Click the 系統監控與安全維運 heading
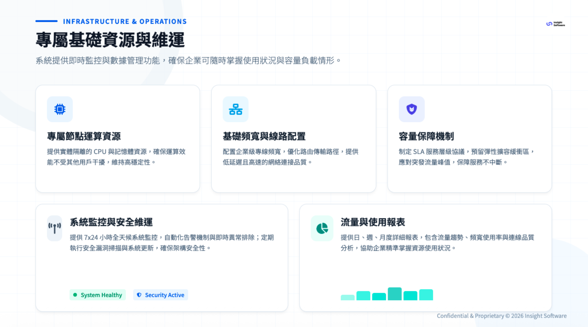Screen dimensions: 588x327 tap(111, 222)
